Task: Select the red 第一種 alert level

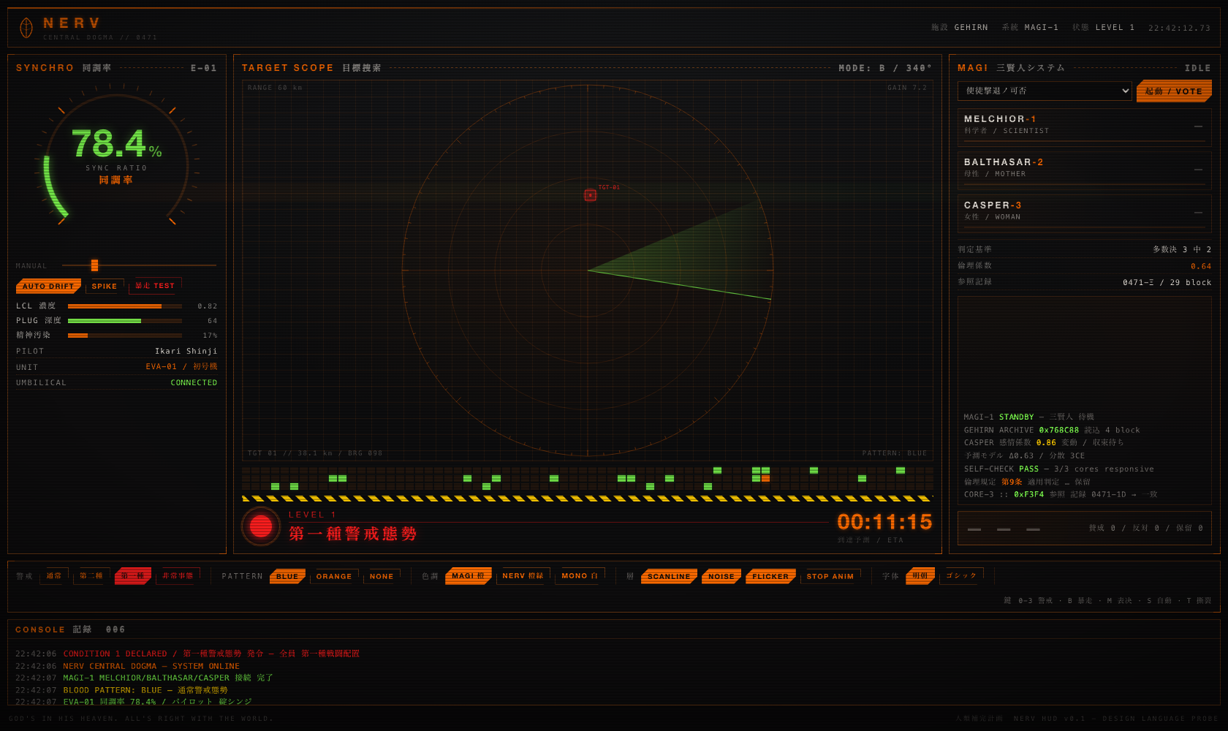Action: pyautogui.click(x=133, y=576)
